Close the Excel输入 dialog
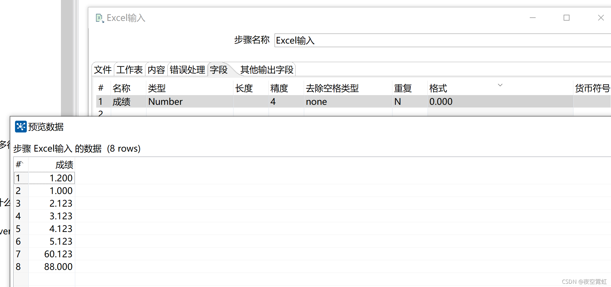Viewport: 611px width, 287px height. tap(601, 18)
